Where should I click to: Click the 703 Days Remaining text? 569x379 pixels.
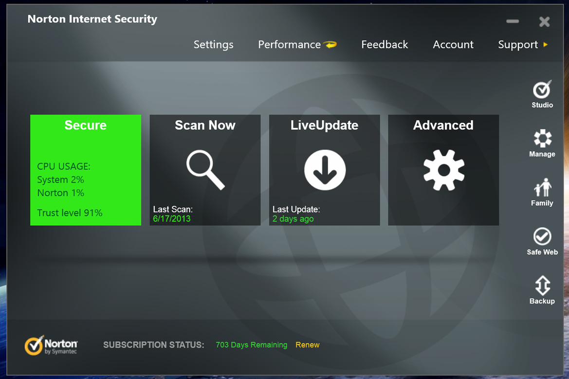pos(252,345)
